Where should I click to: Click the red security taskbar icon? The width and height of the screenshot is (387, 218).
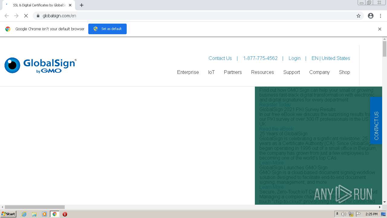pyautogui.click(x=65, y=214)
